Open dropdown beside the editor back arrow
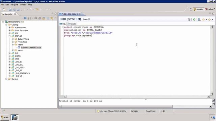Image resolution: width=216 pixels, height=121 pixels. tap(206, 19)
